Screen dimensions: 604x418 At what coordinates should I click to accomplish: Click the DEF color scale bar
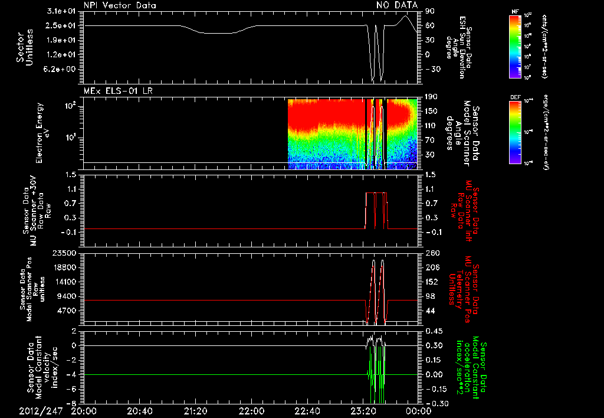(516, 132)
